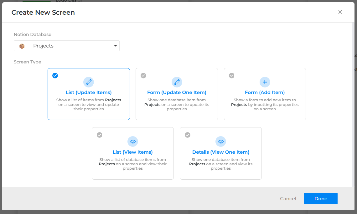Image resolution: width=357 pixels, height=214 pixels.
Task: Click Cancel to dismiss the dialog
Action: point(288,198)
